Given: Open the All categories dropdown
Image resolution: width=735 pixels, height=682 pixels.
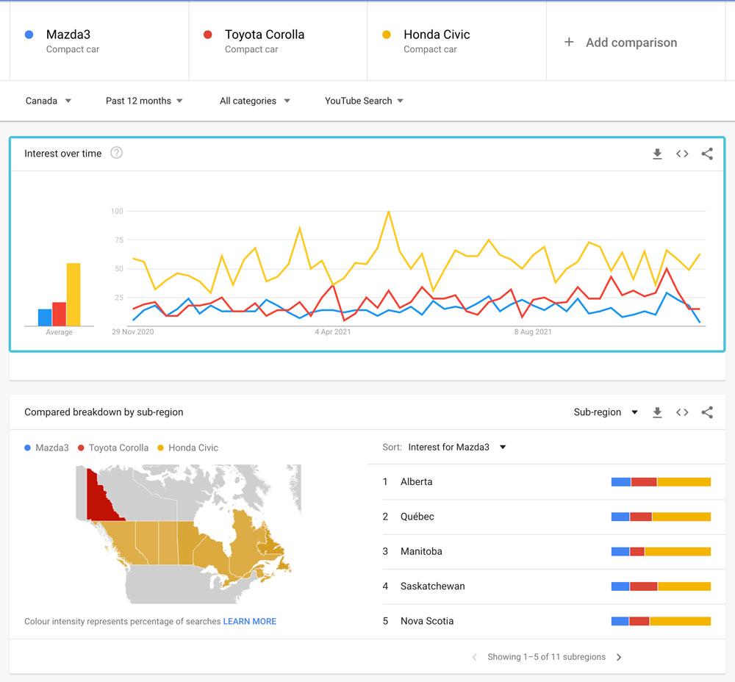Looking at the screenshot, I should pyautogui.click(x=254, y=101).
